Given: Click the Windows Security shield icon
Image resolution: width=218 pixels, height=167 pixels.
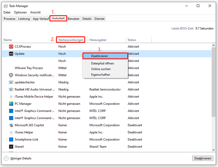Looking at the screenshot, I should (11, 75).
